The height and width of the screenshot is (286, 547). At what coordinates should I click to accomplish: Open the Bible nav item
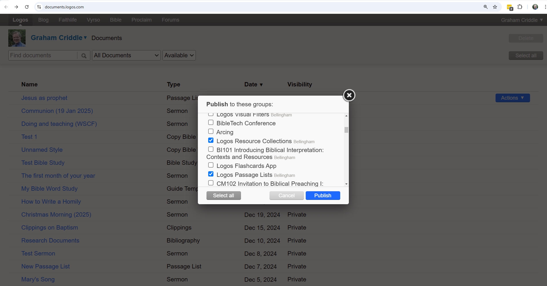116,20
